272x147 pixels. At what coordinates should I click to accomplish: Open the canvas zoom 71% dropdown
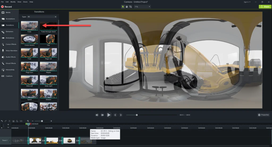tap(142, 7)
